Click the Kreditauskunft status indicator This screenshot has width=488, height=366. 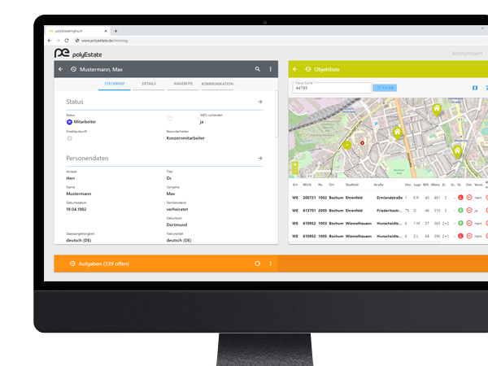pyautogui.click(x=69, y=138)
